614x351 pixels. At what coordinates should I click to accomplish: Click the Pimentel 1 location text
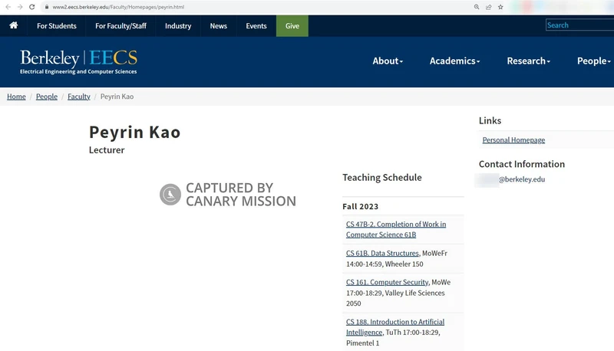point(362,343)
